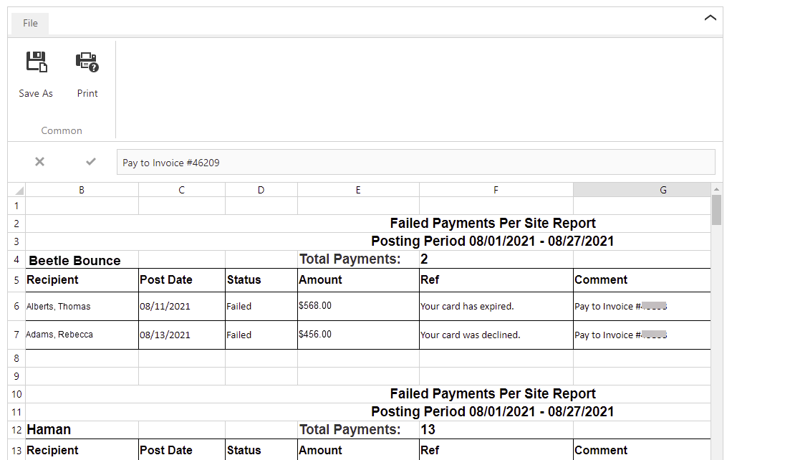Screen dimensions: 785x460
Task: Click the Failed status for Adams, Rebecca
Action: (x=261, y=335)
